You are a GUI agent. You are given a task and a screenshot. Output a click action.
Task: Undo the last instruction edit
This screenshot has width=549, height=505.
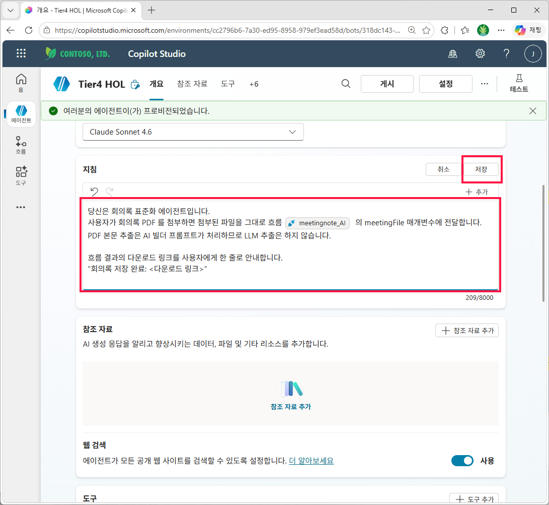pos(94,192)
